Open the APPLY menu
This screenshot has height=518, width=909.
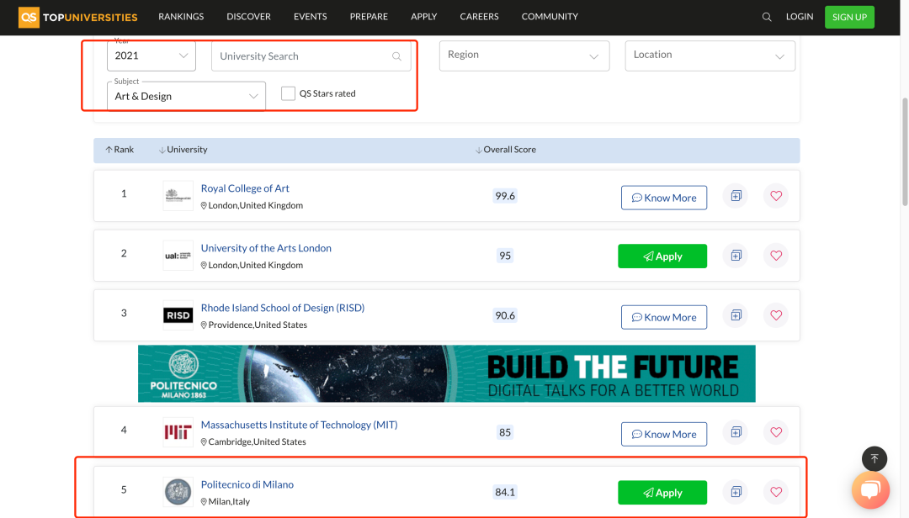(423, 17)
